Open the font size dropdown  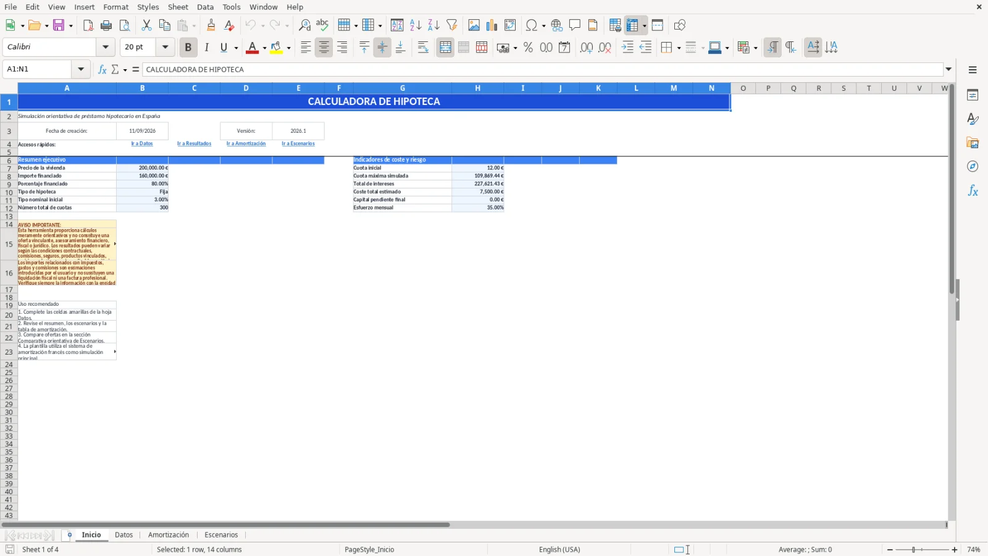[x=165, y=47]
